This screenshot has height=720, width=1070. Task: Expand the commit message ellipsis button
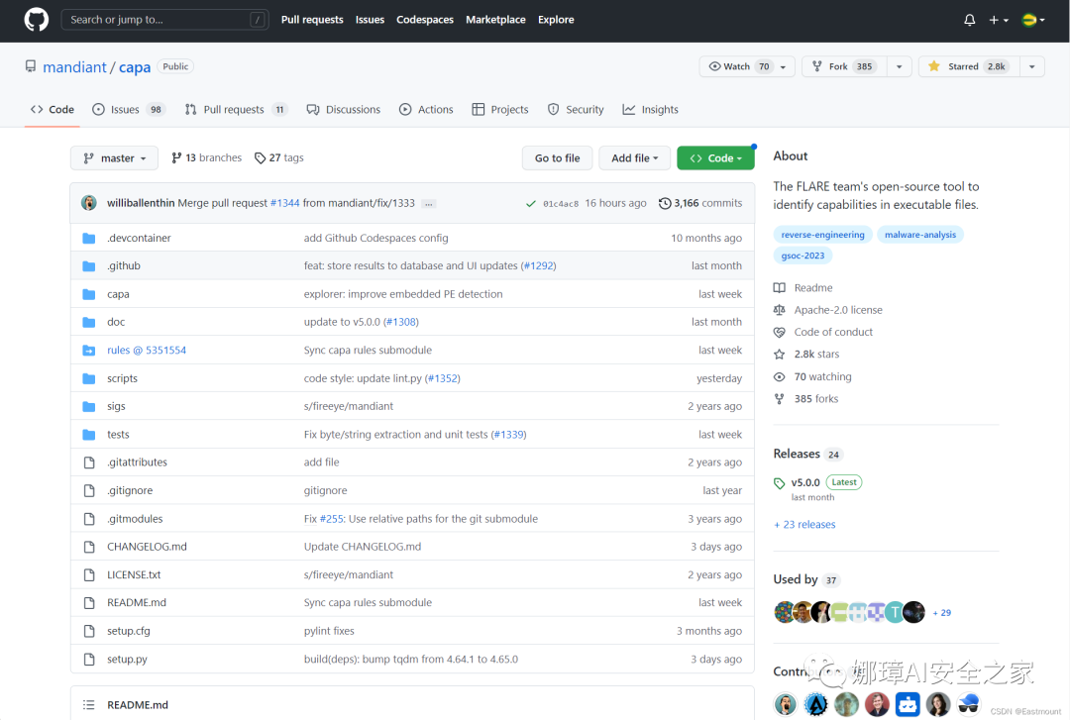pyautogui.click(x=429, y=203)
